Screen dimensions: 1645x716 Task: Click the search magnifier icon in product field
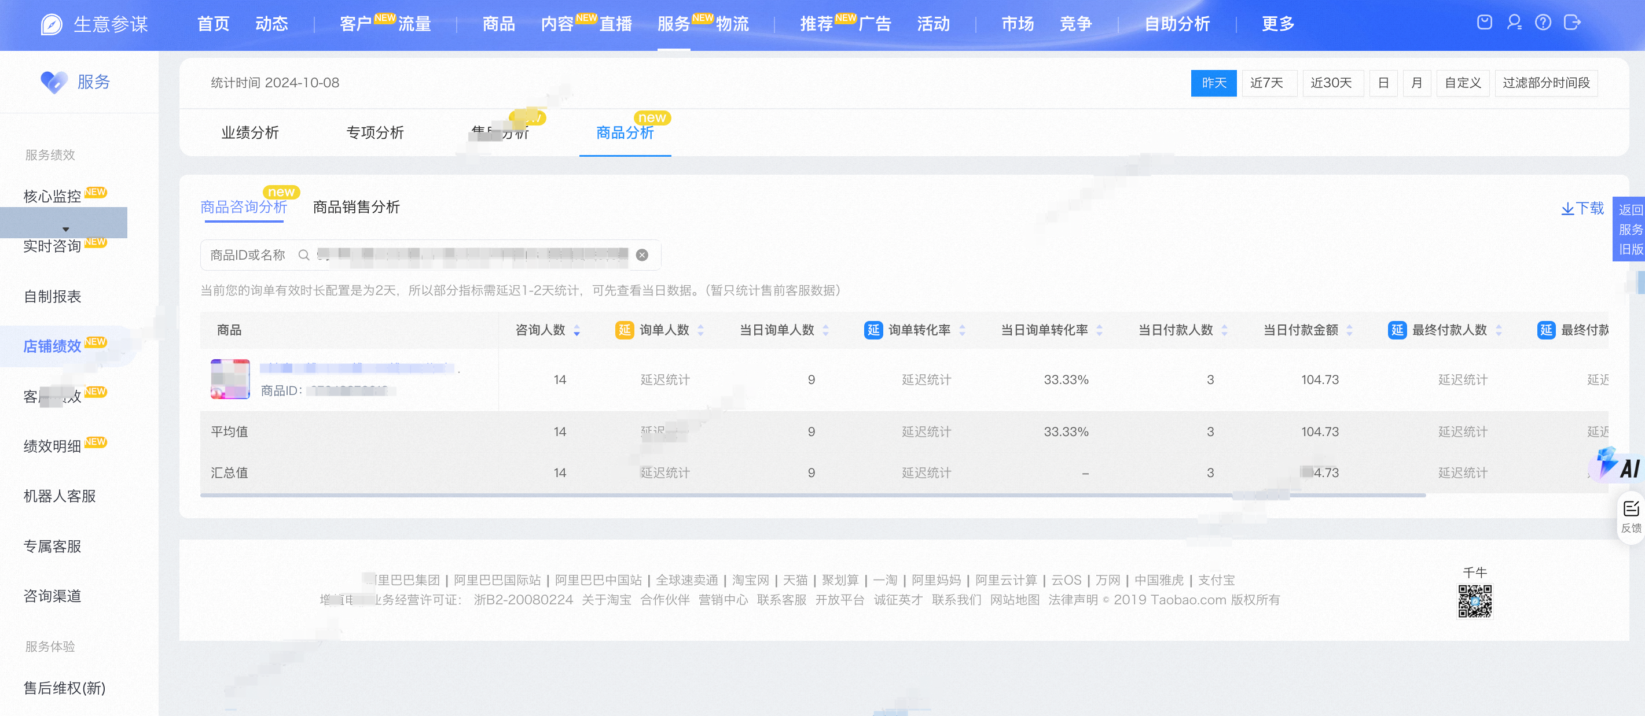coord(304,255)
